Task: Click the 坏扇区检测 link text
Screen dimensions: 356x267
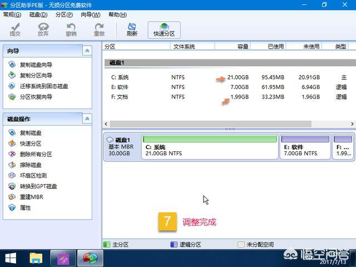Action: [x=33, y=176]
